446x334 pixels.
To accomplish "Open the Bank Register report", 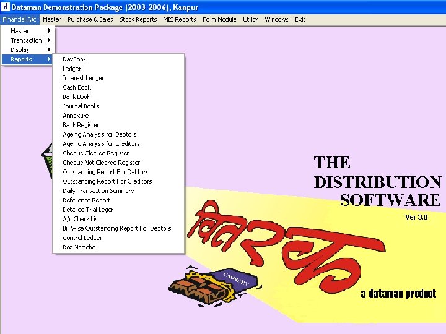I will pyautogui.click(x=118, y=125).
